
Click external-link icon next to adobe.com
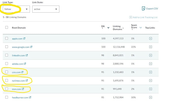25,63
